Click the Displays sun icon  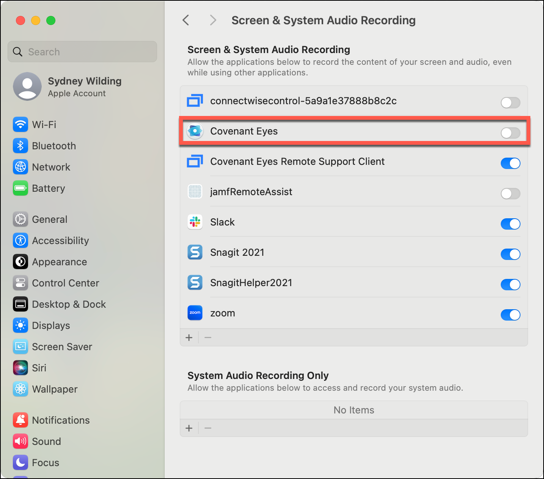20,325
